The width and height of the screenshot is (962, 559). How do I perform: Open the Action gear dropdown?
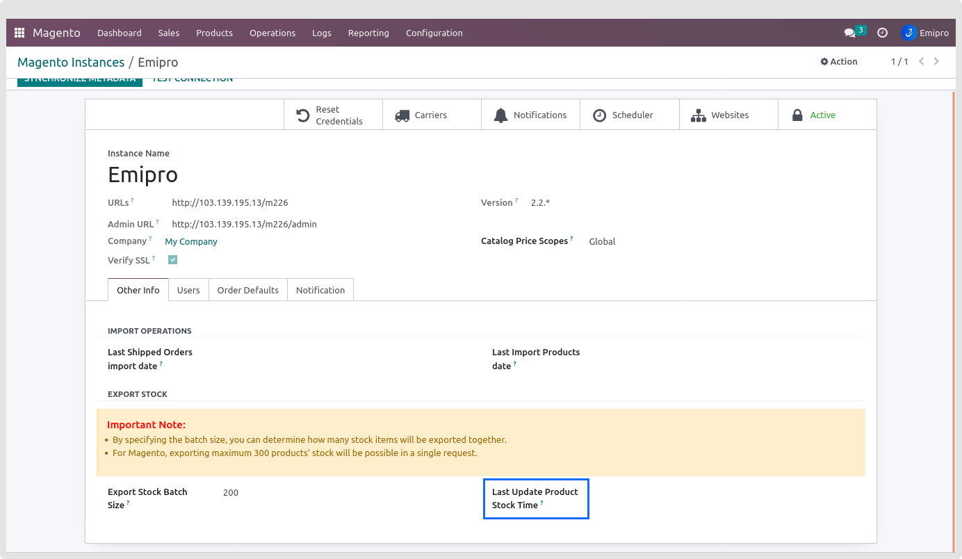[x=839, y=62]
